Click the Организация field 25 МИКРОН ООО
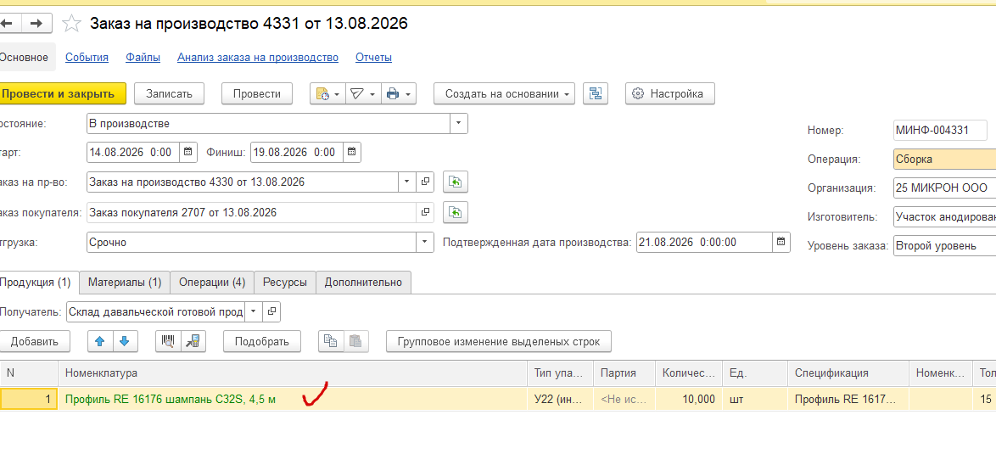This screenshot has height=465, width=996. point(944,188)
